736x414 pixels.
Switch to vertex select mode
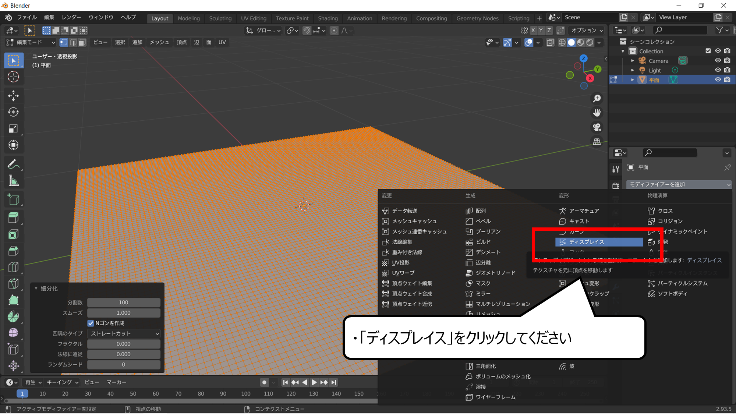coord(64,42)
